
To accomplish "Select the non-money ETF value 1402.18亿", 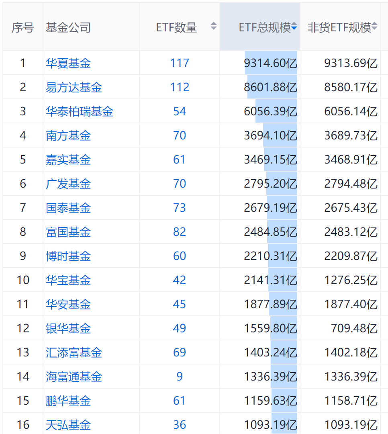I will [x=351, y=352].
